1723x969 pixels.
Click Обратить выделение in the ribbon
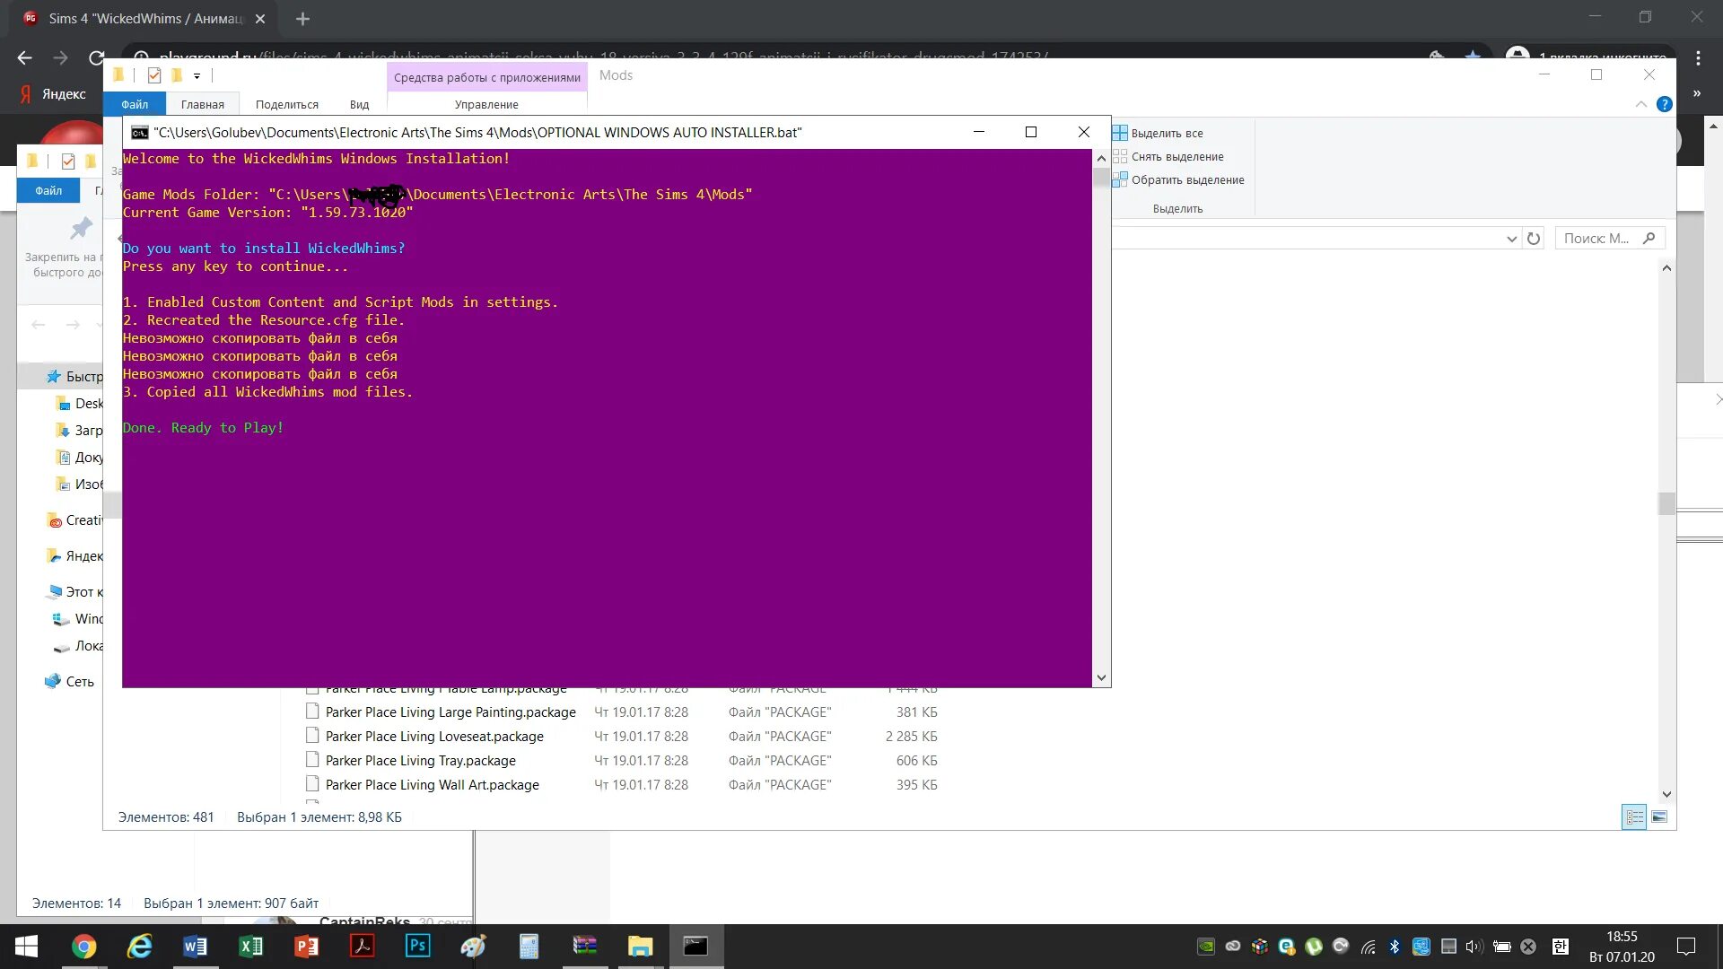tap(1186, 179)
